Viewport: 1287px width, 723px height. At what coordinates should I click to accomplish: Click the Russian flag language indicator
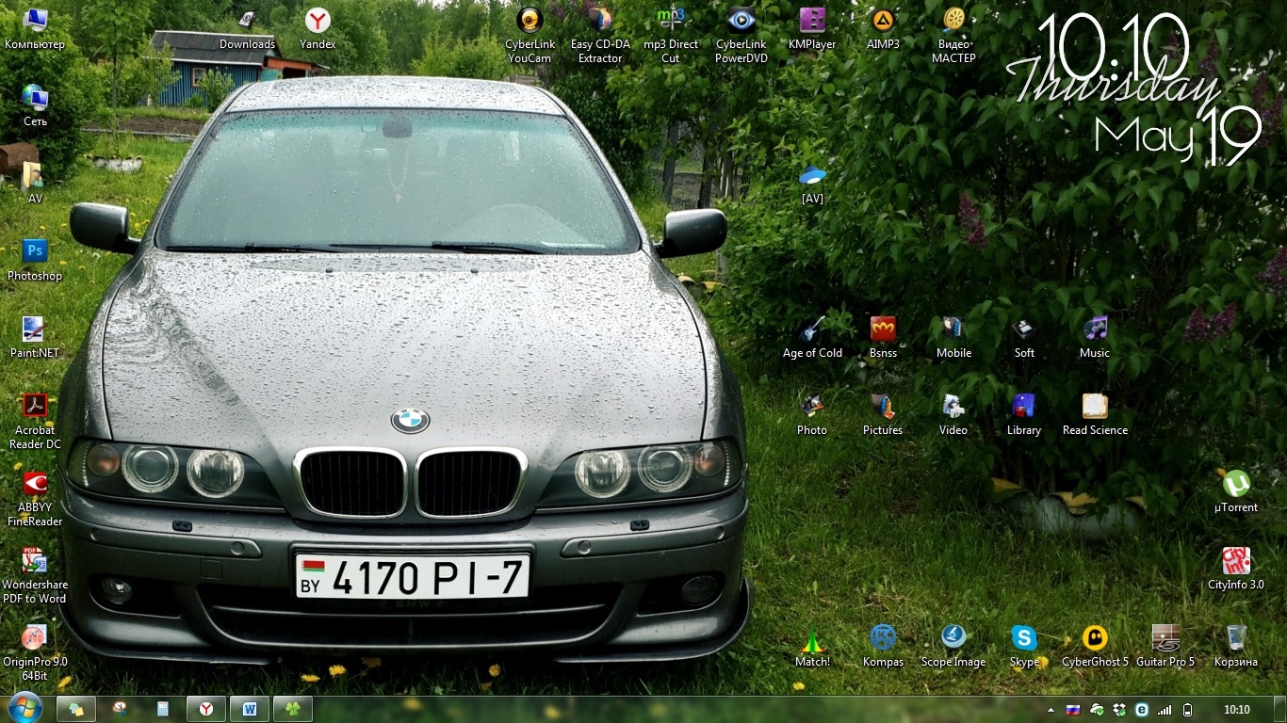[1073, 710]
